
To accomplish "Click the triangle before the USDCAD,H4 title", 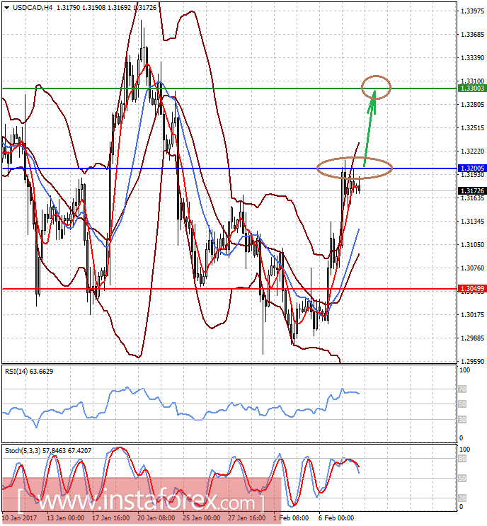I will [6, 8].
